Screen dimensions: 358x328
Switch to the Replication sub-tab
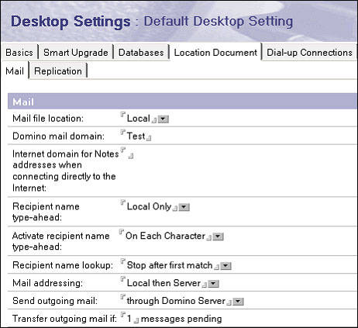(58, 71)
